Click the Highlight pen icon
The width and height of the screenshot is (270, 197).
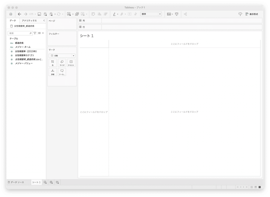[x=114, y=14]
